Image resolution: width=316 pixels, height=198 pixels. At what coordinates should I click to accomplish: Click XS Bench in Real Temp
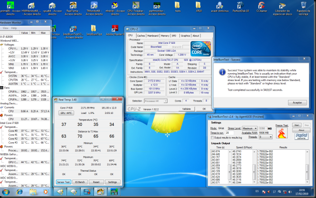pyautogui.click(x=80, y=182)
